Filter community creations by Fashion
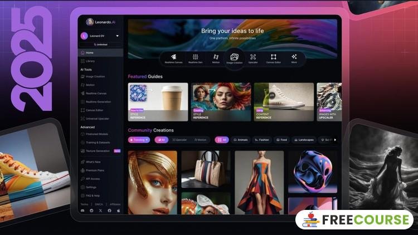Viewport: 418px width, 235px height. click(x=262, y=140)
